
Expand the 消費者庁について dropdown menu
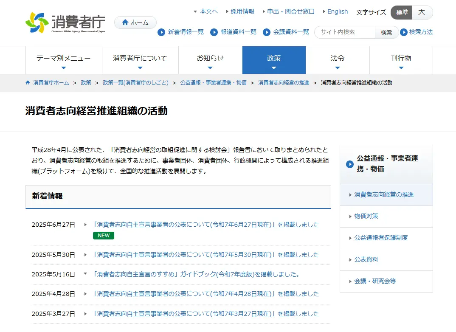click(x=140, y=60)
